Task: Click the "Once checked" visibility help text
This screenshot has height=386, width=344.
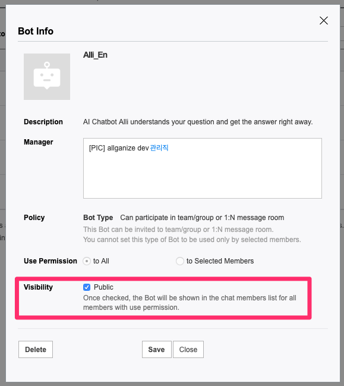Action: 190,303
